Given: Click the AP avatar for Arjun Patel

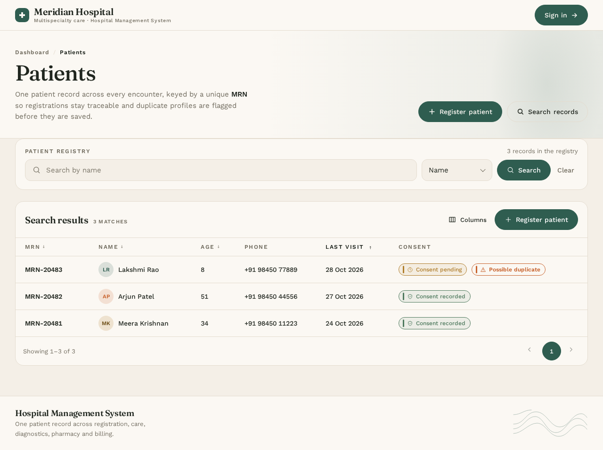Looking at the screenshot, I should click(x=106, y=296).
